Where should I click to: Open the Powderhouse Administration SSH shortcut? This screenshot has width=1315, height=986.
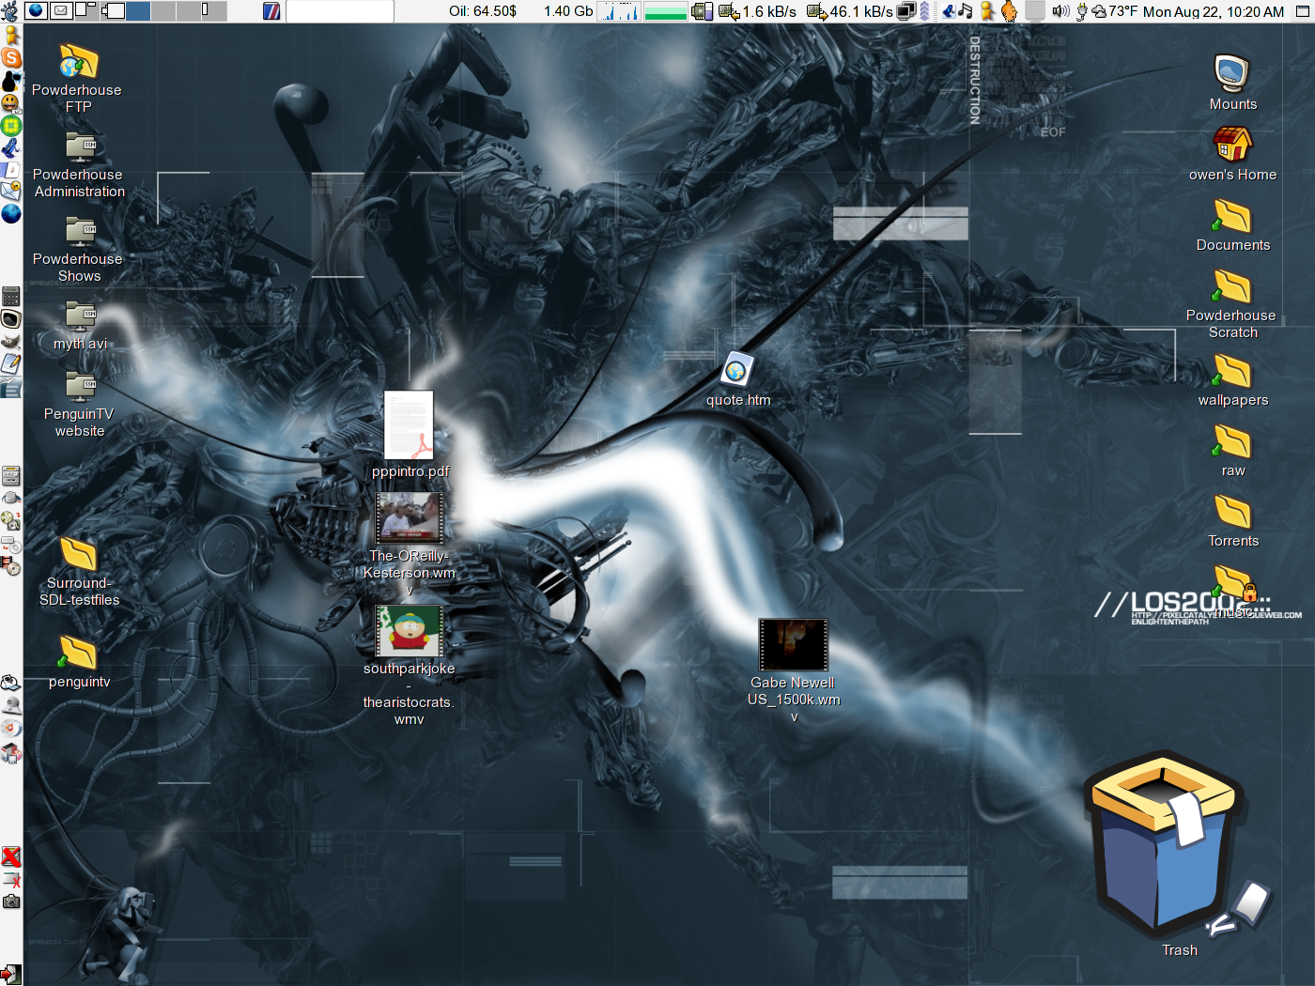pos(80,148)
